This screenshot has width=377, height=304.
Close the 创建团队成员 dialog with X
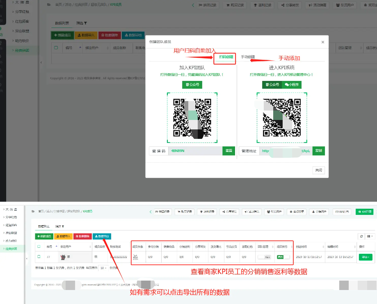click(x=323, y=42)
